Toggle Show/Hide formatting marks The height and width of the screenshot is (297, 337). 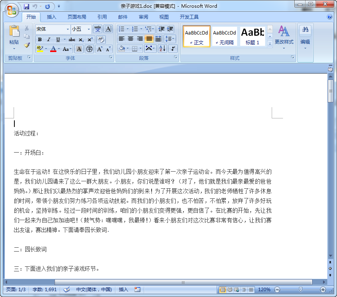point(172,49)
